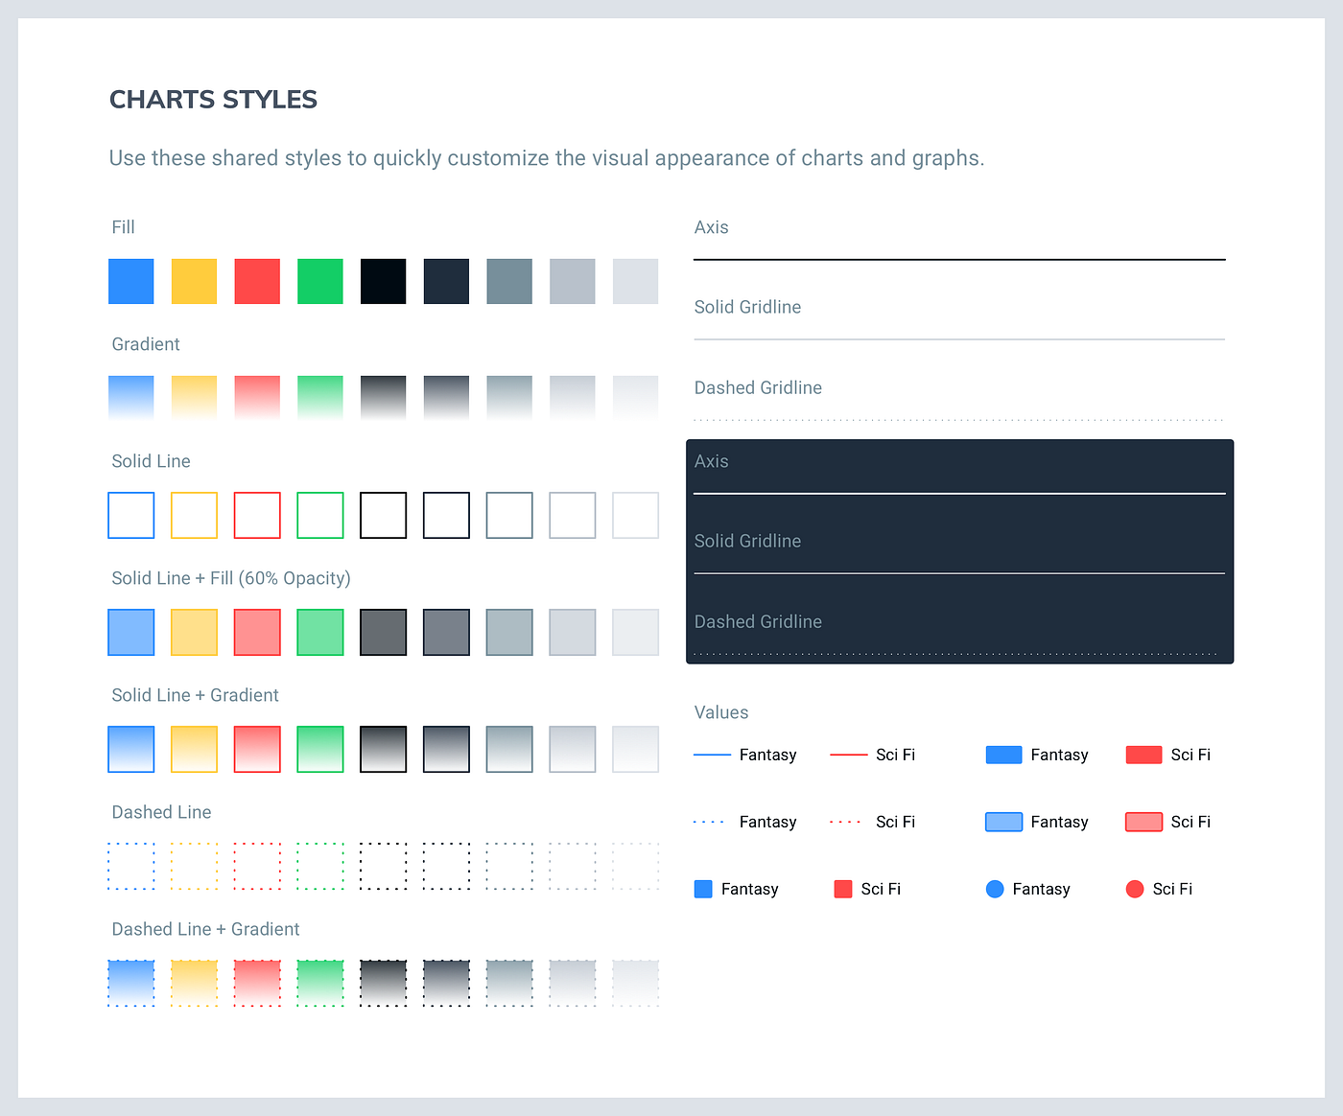The height and width of the screenshot is (1116, 1343).
Task: Select the blue Fill swatch
Action: click(130, 281)
